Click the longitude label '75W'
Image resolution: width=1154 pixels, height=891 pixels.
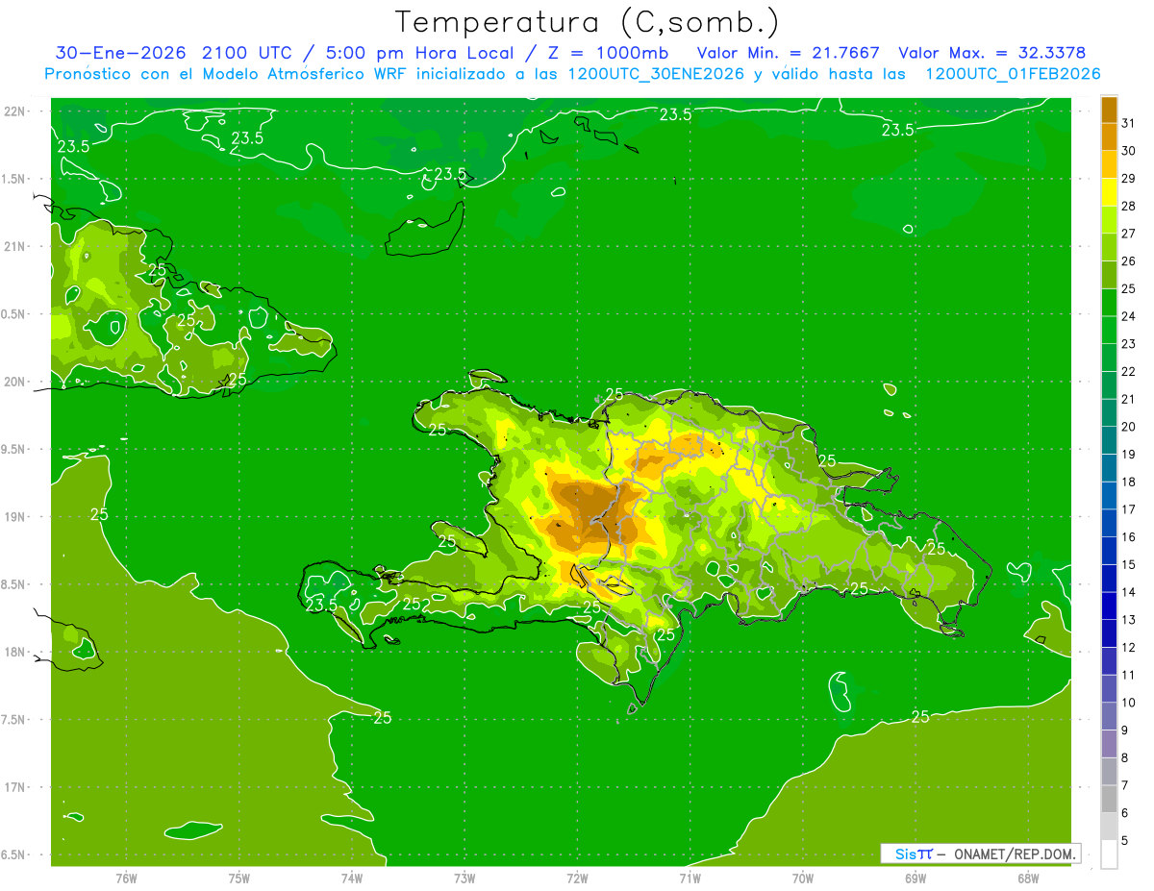tap(238, 879)
